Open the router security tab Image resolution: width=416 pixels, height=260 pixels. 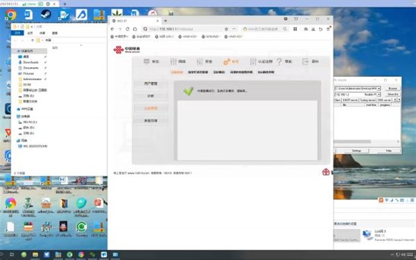[x=205, y=62]
